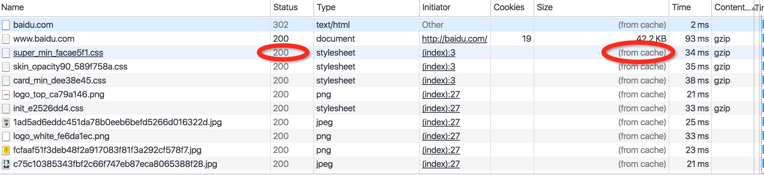Click the text/html type cell
The width and height of the screenshot is (764, 175).
tap(333, 25)
